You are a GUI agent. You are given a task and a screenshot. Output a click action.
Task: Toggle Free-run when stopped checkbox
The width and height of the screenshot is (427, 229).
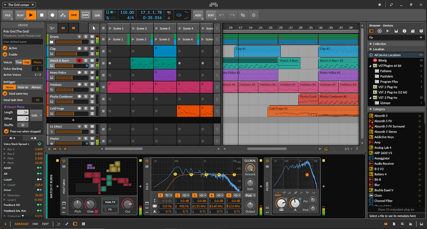[x=5, y=131]
